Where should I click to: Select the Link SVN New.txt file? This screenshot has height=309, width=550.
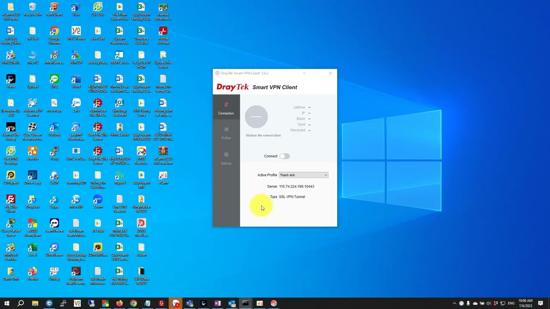119,204
